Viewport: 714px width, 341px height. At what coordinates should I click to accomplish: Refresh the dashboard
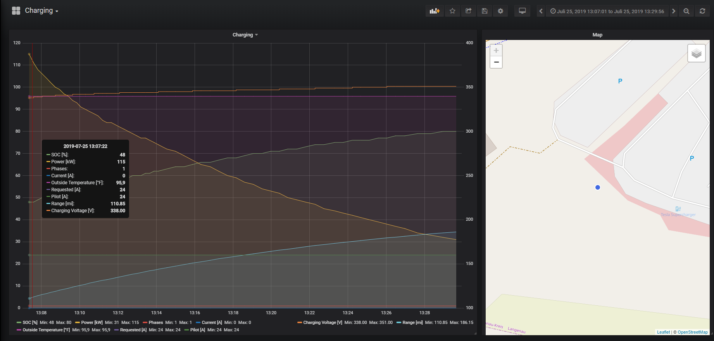click(x=702, y=11)
